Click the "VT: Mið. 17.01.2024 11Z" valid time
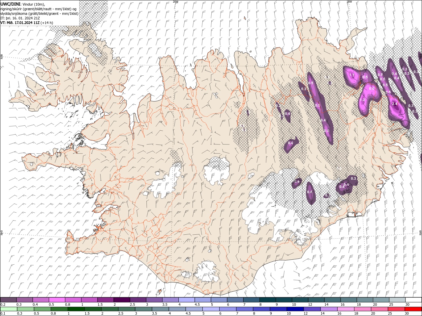The width and height of the screenshot is (422, 316). coord(20,23)
